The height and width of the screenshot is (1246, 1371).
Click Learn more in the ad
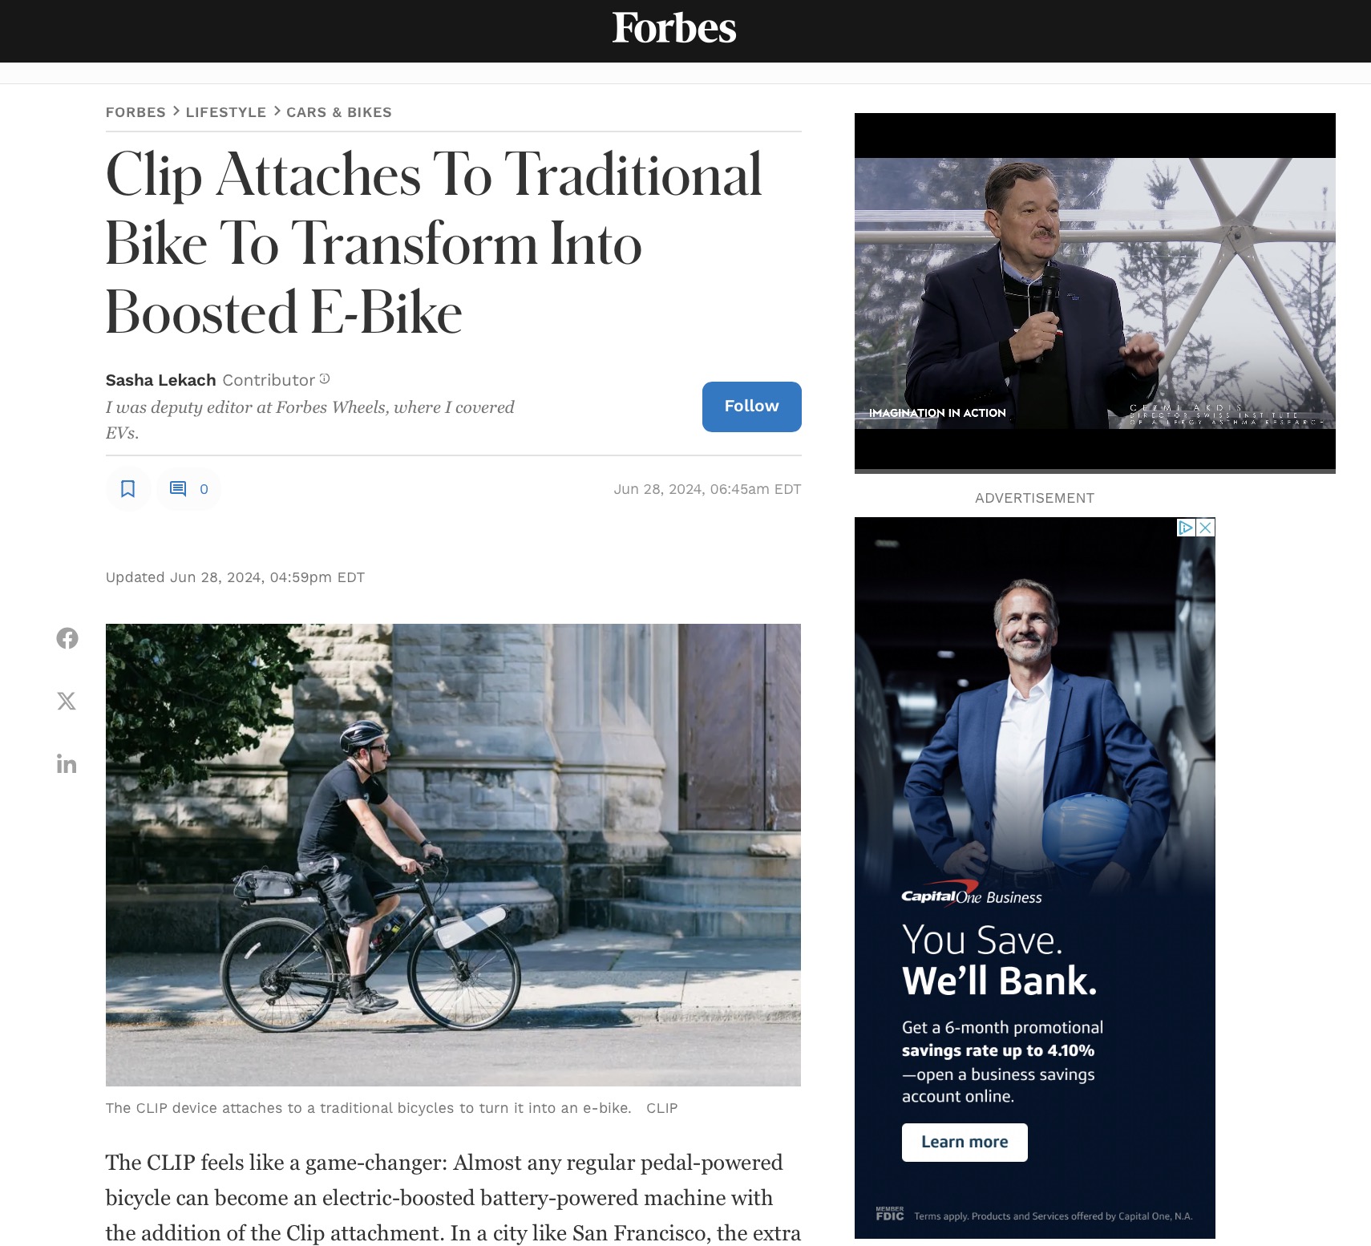click(x=965, y=1142)
